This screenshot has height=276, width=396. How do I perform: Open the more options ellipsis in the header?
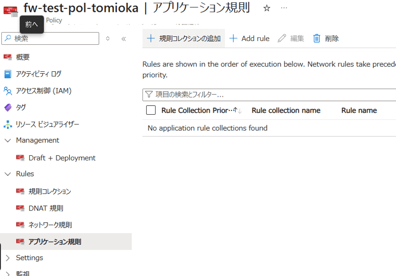click(x=284, y=8)
